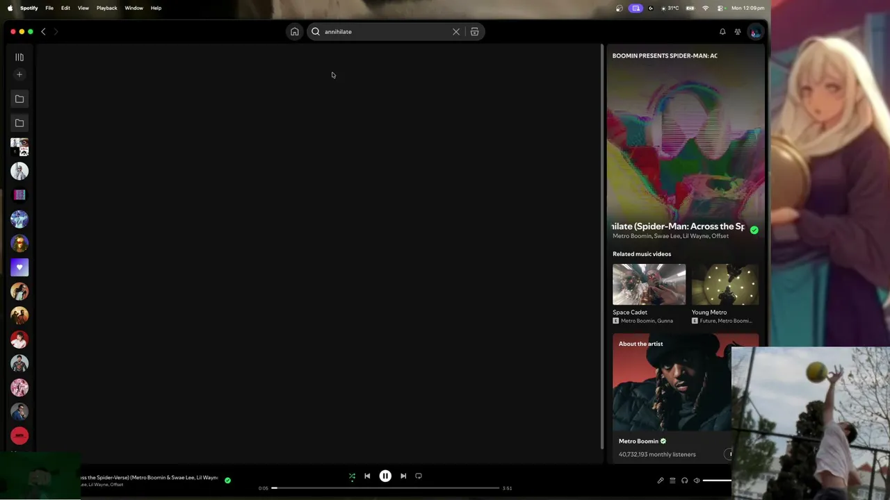Open the user profile avatar menu
The height and width of the screenshot is (500, 890).
click(x=755, y=31)
